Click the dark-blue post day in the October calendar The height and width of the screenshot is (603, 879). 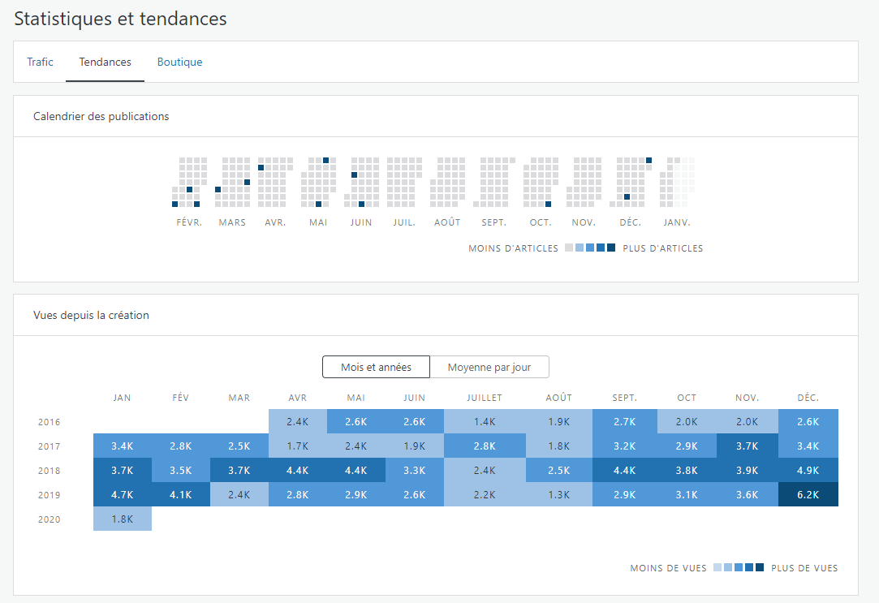[548, 204]
